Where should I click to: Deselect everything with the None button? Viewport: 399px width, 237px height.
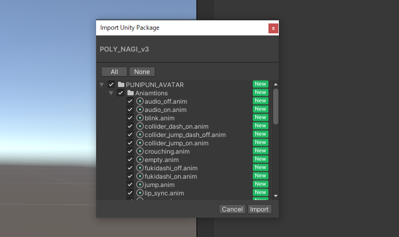coord(142,72)
